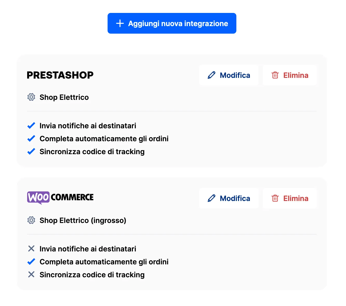Click the trash icon in WooCommerce card

(x=275, y=198)
